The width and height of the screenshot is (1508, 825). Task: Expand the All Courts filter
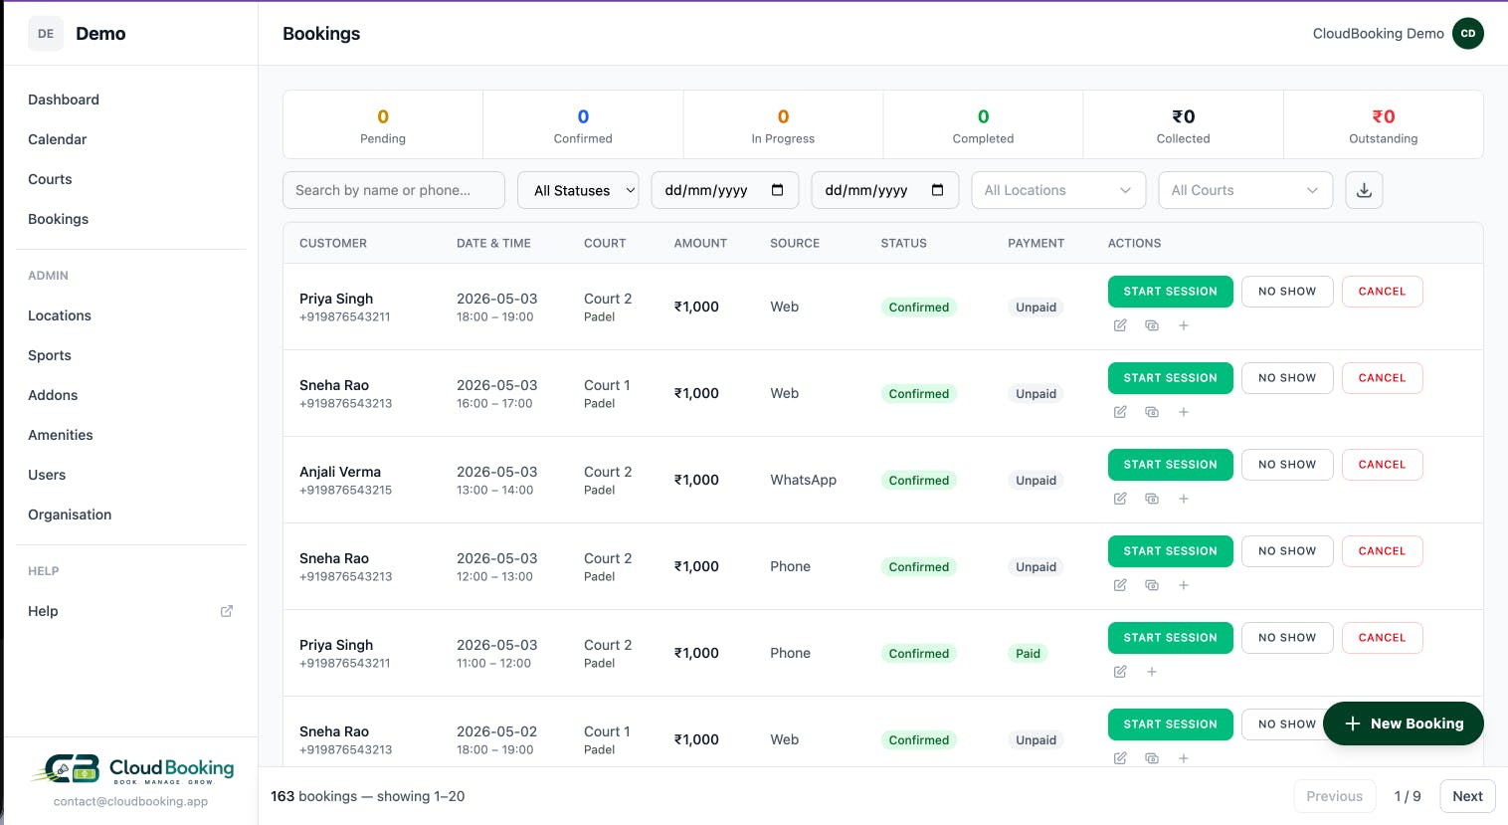(1245, 190)
